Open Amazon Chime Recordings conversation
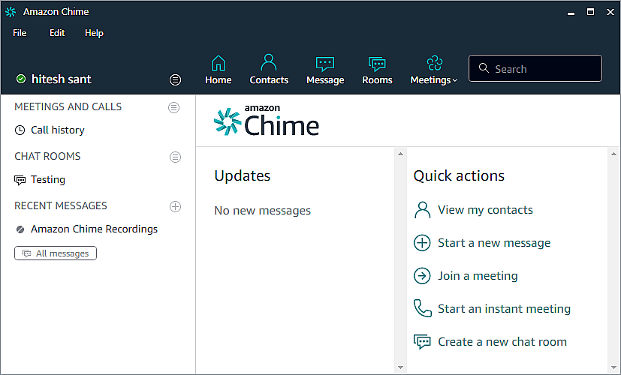The image size is (621, 375). pyautogui.click(x=95, y=229)
